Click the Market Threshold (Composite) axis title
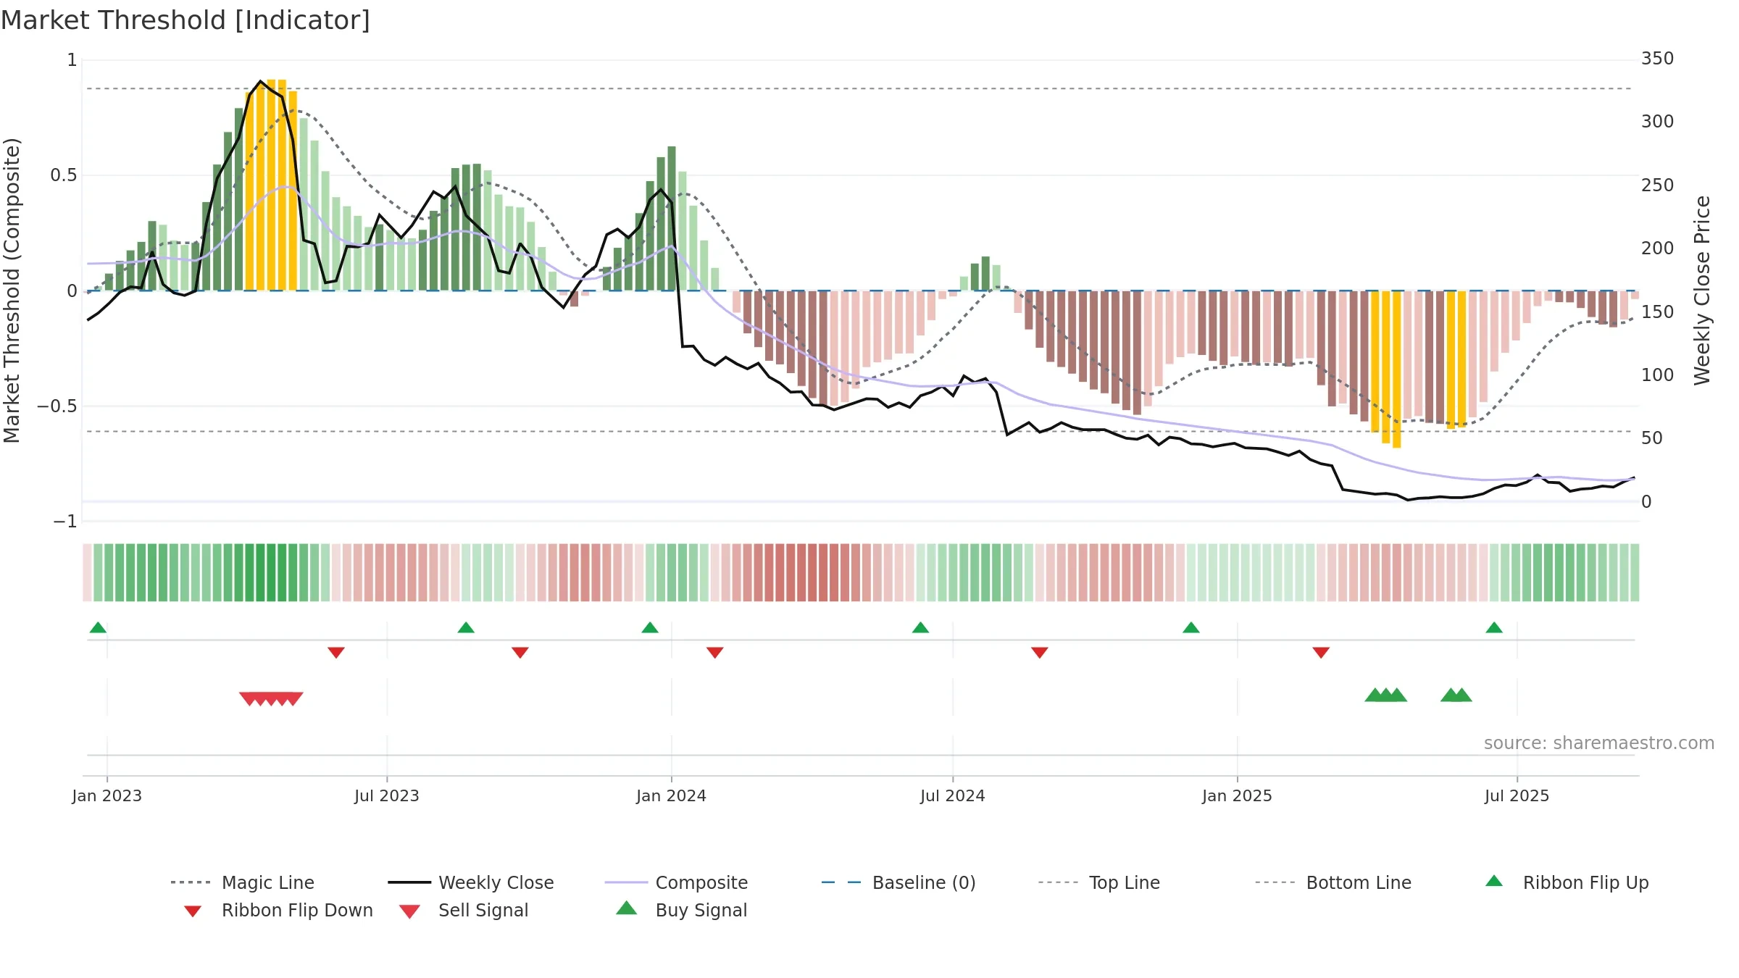The height and width of the screenshot is (978, 1739). tap(12, 291)
